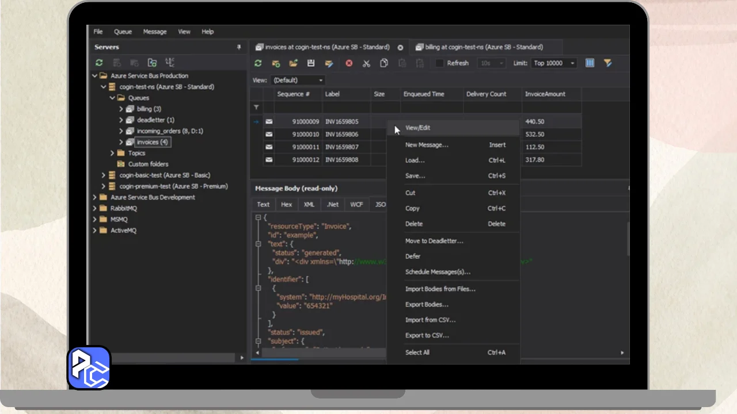Click the scissors cut icon in toolbar

click(366, 63)
